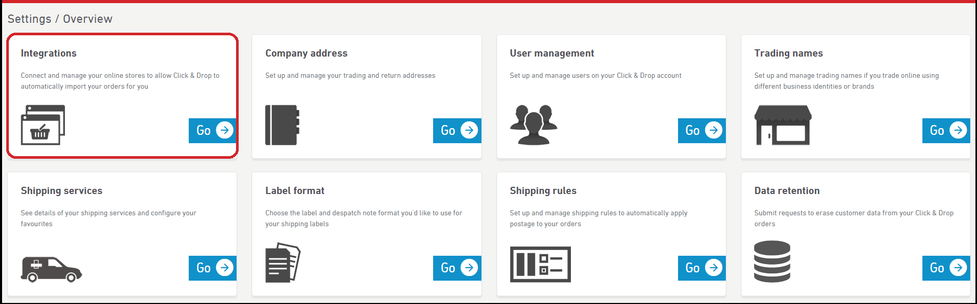Click the Settings / Overview breadcrumb
The image size is (977, 304).
(x=60, y=19)
